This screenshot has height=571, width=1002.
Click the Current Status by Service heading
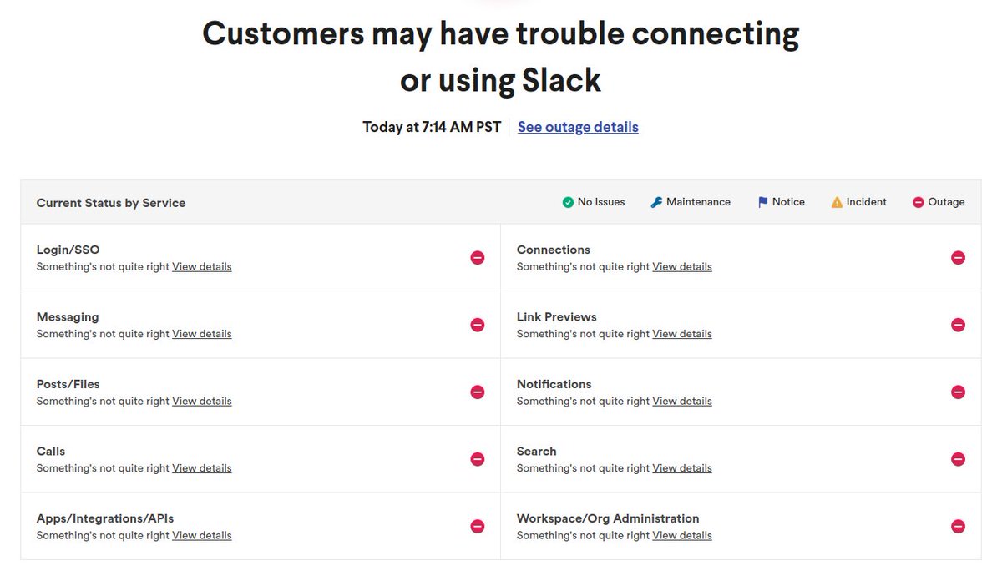pos(111,203)
